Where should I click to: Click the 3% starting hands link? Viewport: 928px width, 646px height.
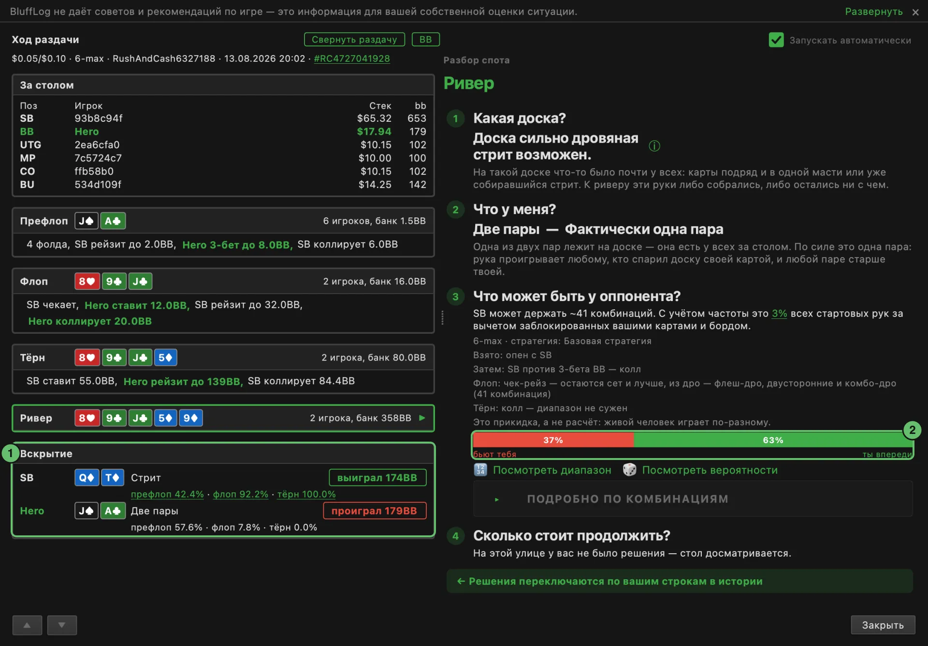779,313
